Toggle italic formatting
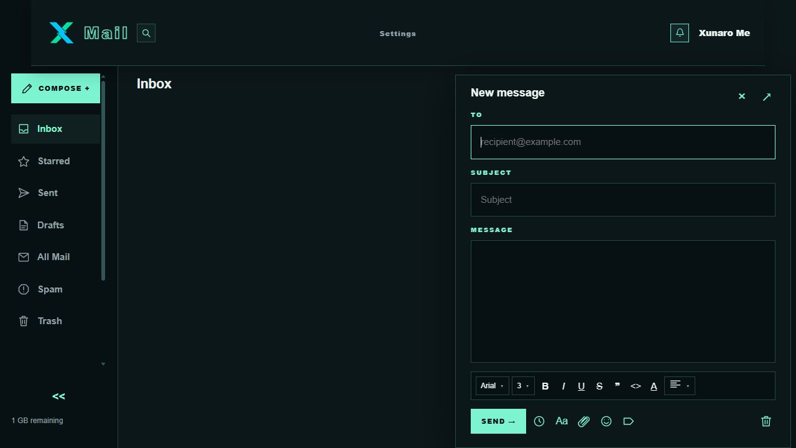 [x=563, y=386]
